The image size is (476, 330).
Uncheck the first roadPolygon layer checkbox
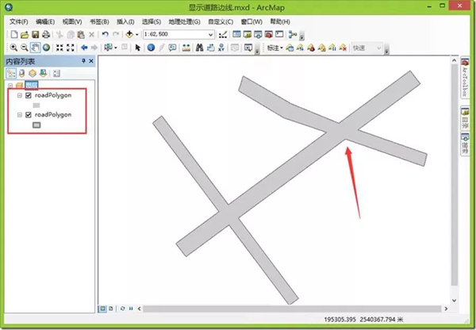click(29, 95)
